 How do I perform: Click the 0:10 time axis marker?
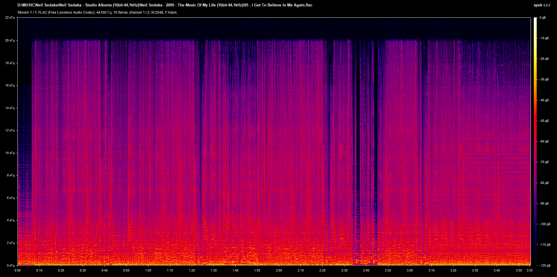tap(39, 270)
